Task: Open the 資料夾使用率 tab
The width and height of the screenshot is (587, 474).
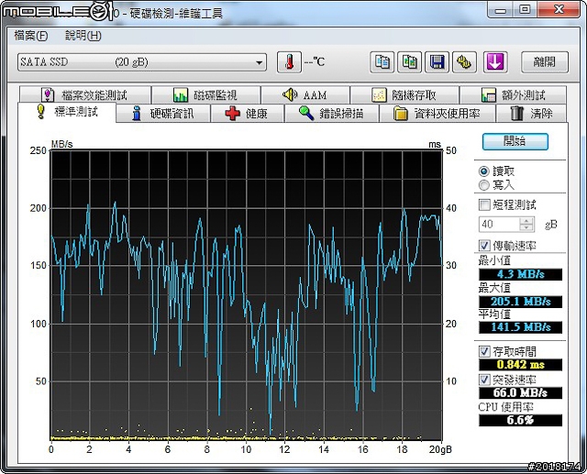Action: point(437,114)
